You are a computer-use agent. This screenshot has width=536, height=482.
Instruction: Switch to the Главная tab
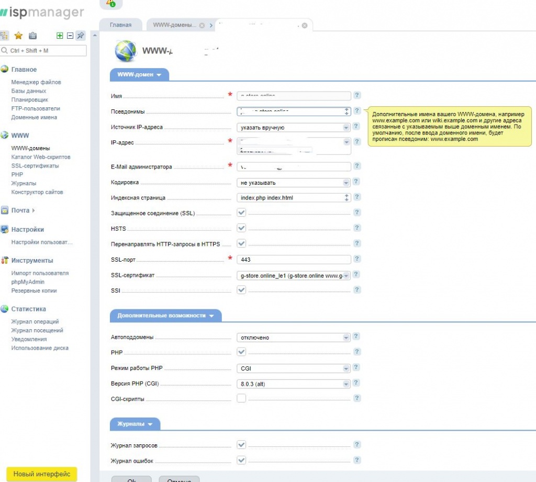[120, 25]
